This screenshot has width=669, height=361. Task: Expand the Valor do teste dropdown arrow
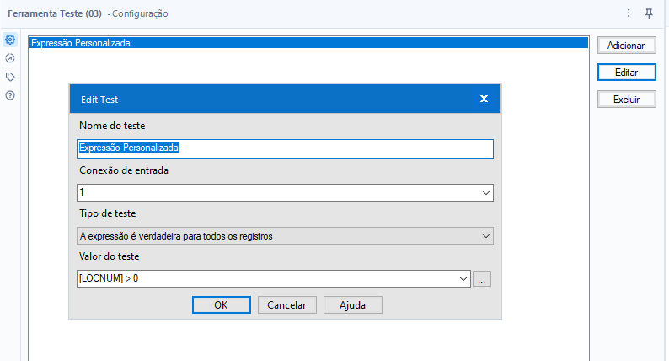coord(463,279)
